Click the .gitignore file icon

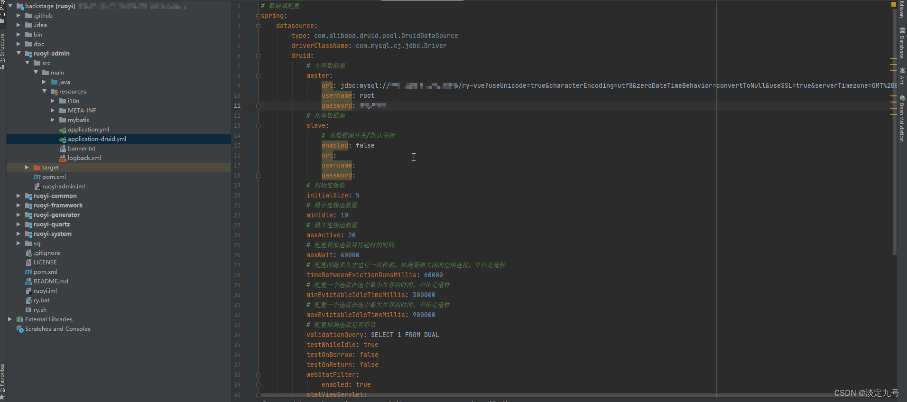pos(28,253)
